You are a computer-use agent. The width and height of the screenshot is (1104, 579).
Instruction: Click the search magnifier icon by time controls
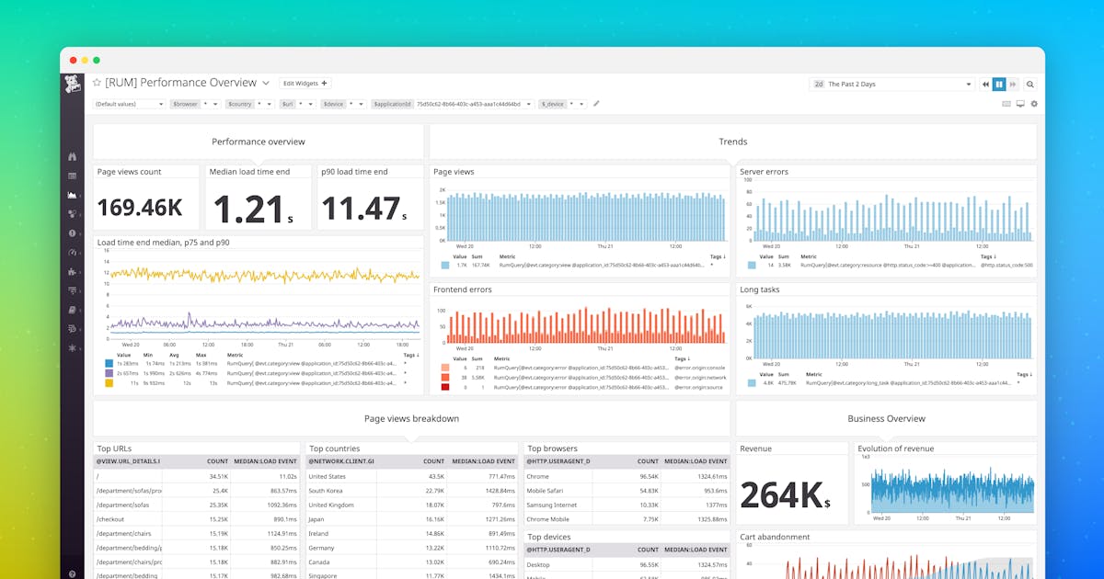coord(1030,84)
